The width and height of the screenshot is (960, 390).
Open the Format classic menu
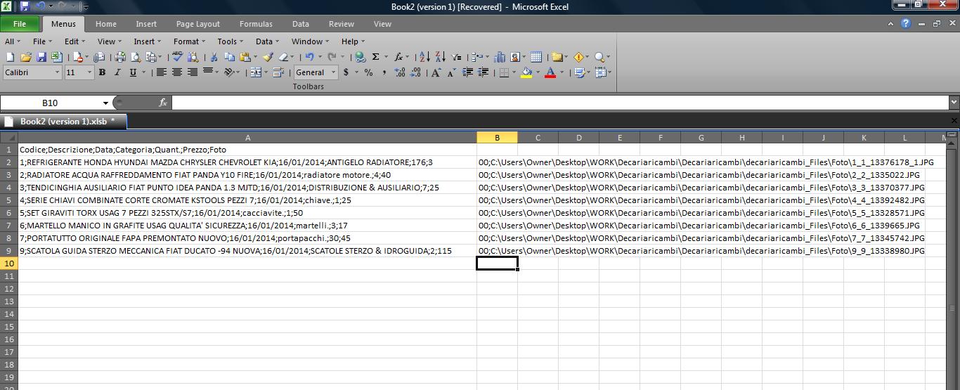190,41
